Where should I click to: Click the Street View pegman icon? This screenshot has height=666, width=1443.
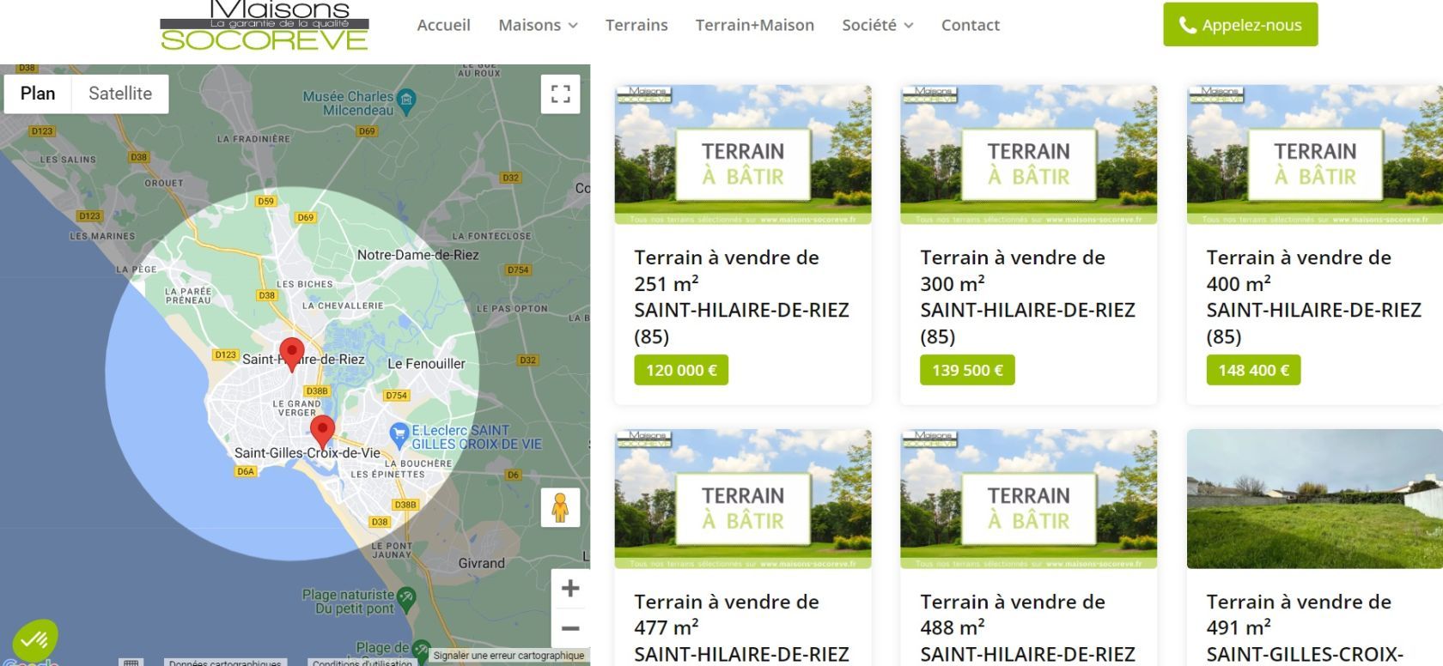(560, 508)
